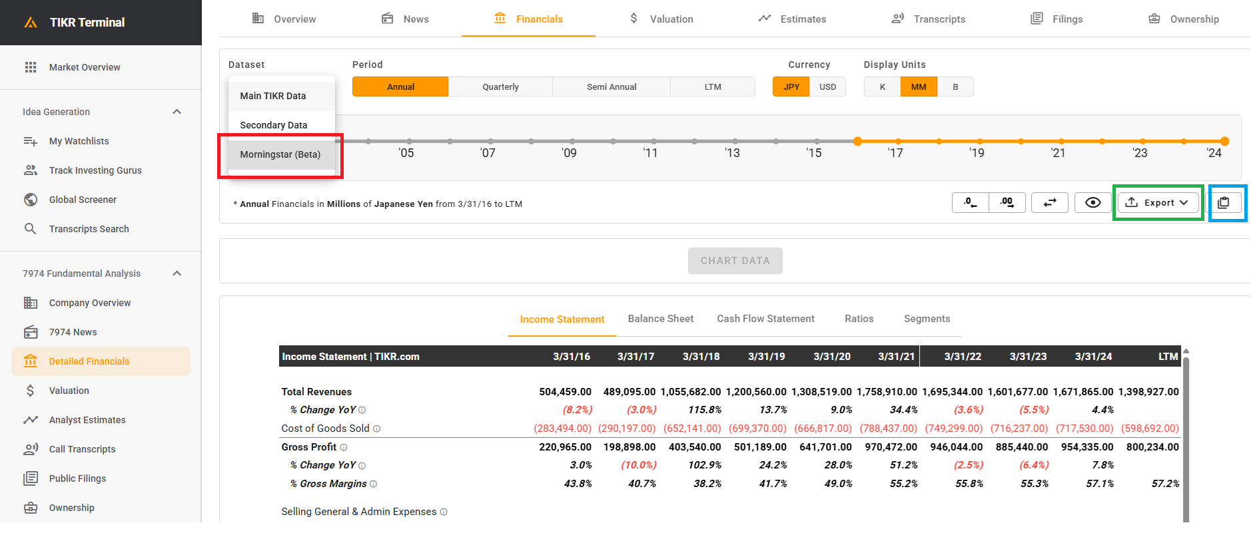Open the Overview top tab
Viewport: 1251px width, 535px height.
(x=284, y=19)
